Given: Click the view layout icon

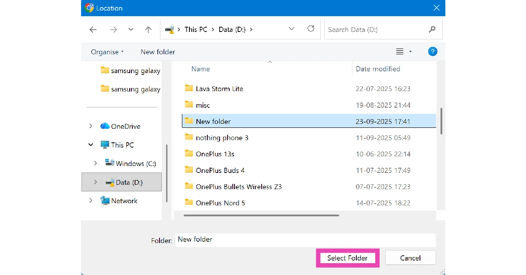Looking at the screenshot, I should click(400, 52).
